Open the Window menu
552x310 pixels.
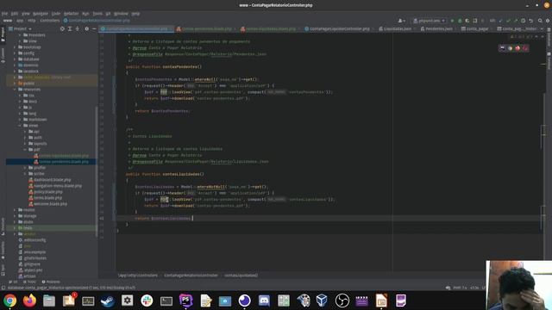click(121, 14)
